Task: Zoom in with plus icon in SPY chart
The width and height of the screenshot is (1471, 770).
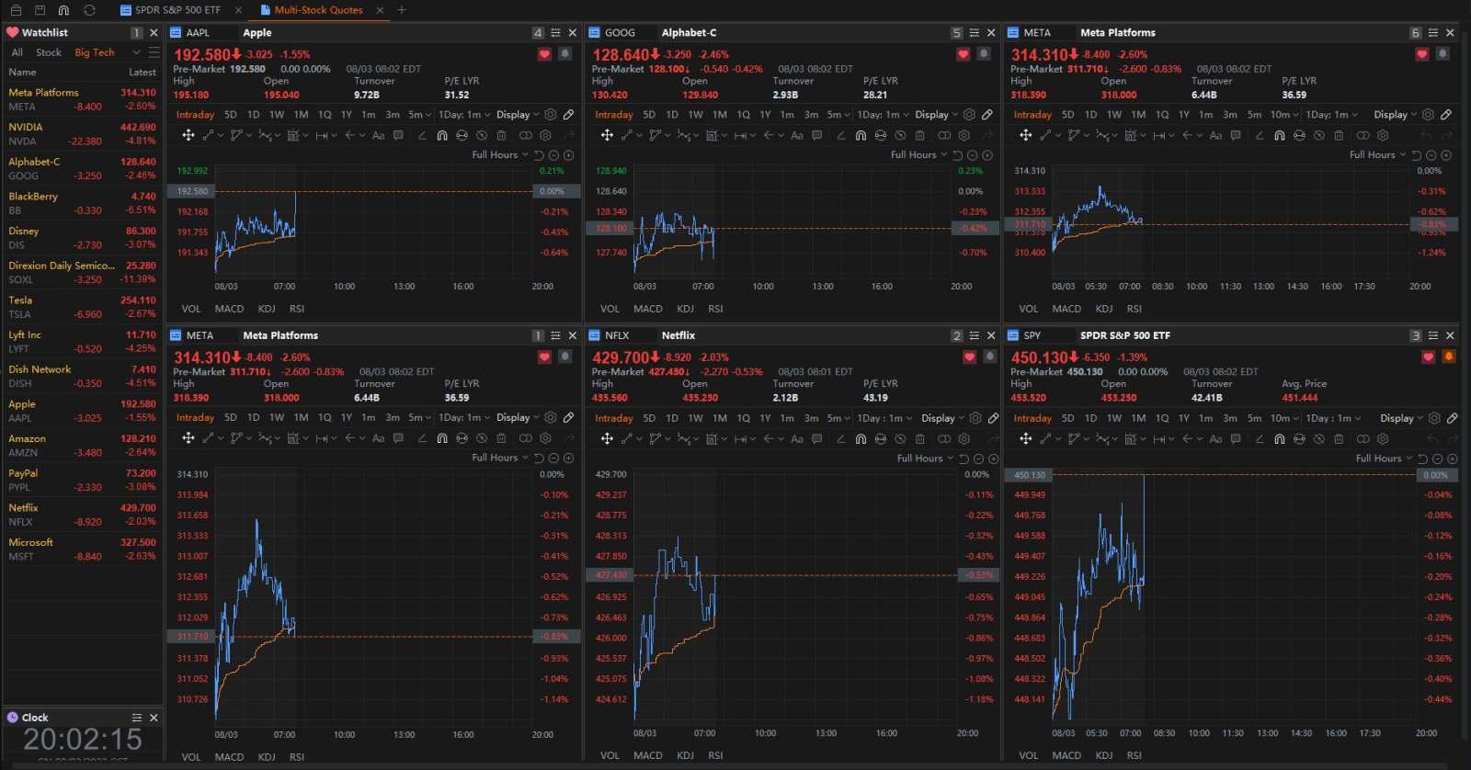Action: coord(1453,459)
